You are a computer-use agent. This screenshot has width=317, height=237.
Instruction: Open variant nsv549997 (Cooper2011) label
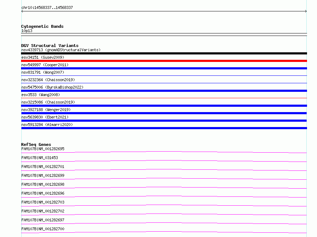45,65
